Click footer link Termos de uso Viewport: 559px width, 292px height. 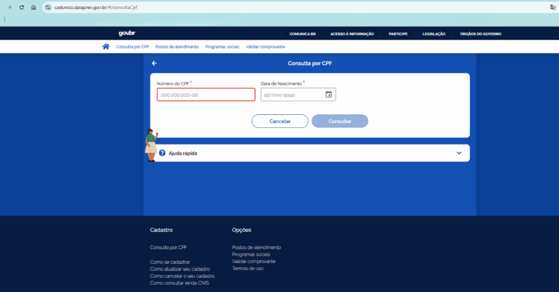[x=247, y=269]
